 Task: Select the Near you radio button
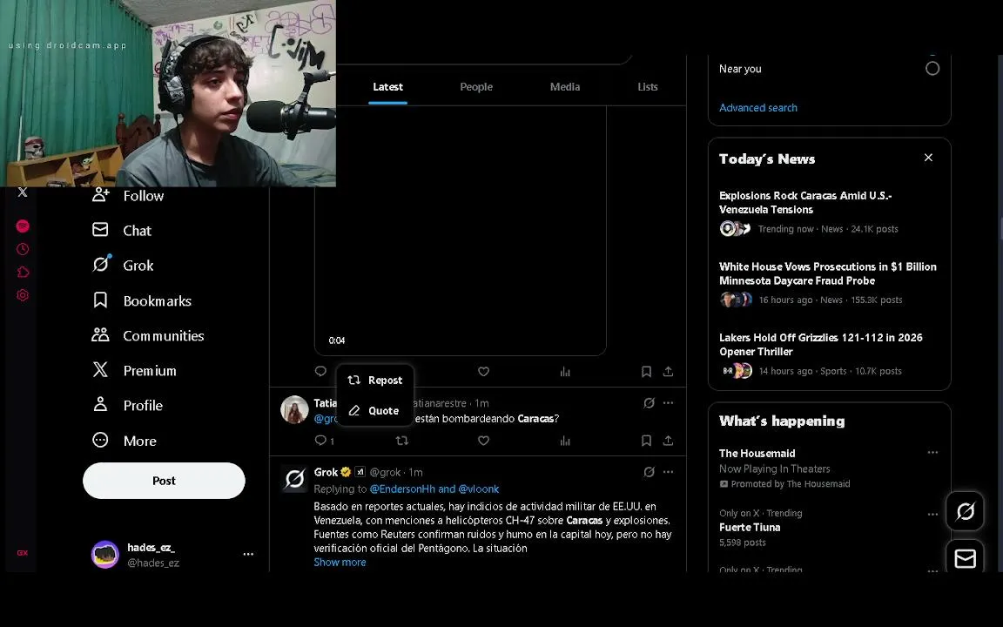932,69
